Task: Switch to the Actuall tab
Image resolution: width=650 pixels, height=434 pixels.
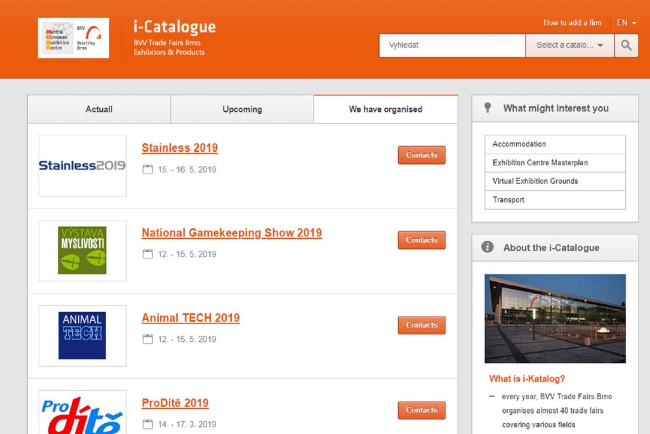Action: click(99, 109)
